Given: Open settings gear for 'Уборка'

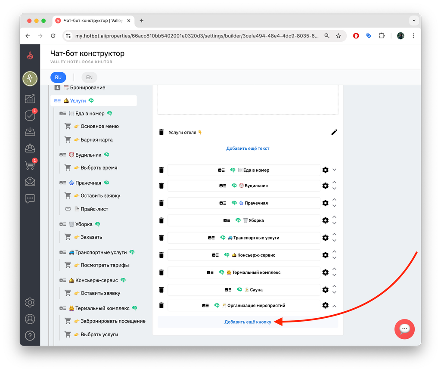Looking at the screenshot, I should (x=326, y=220).
